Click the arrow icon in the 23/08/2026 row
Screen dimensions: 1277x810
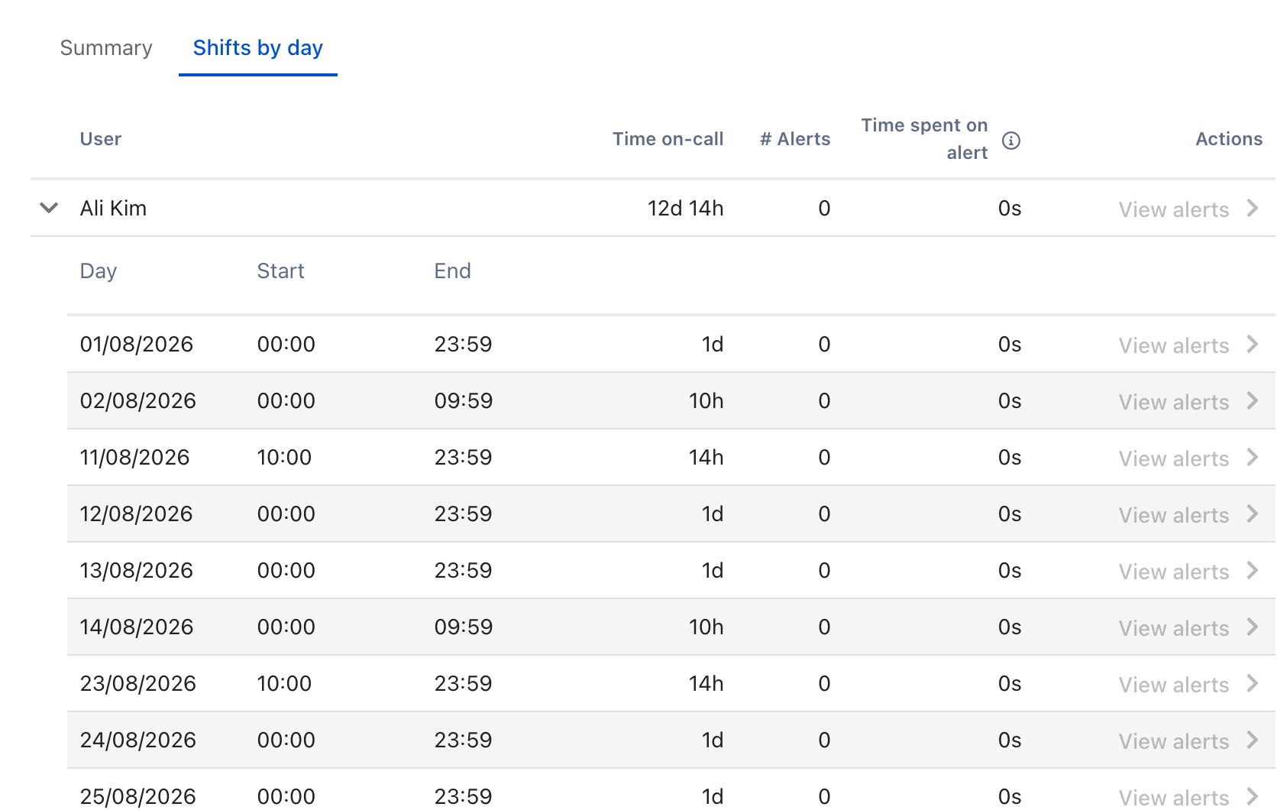tap(1253, 683)
